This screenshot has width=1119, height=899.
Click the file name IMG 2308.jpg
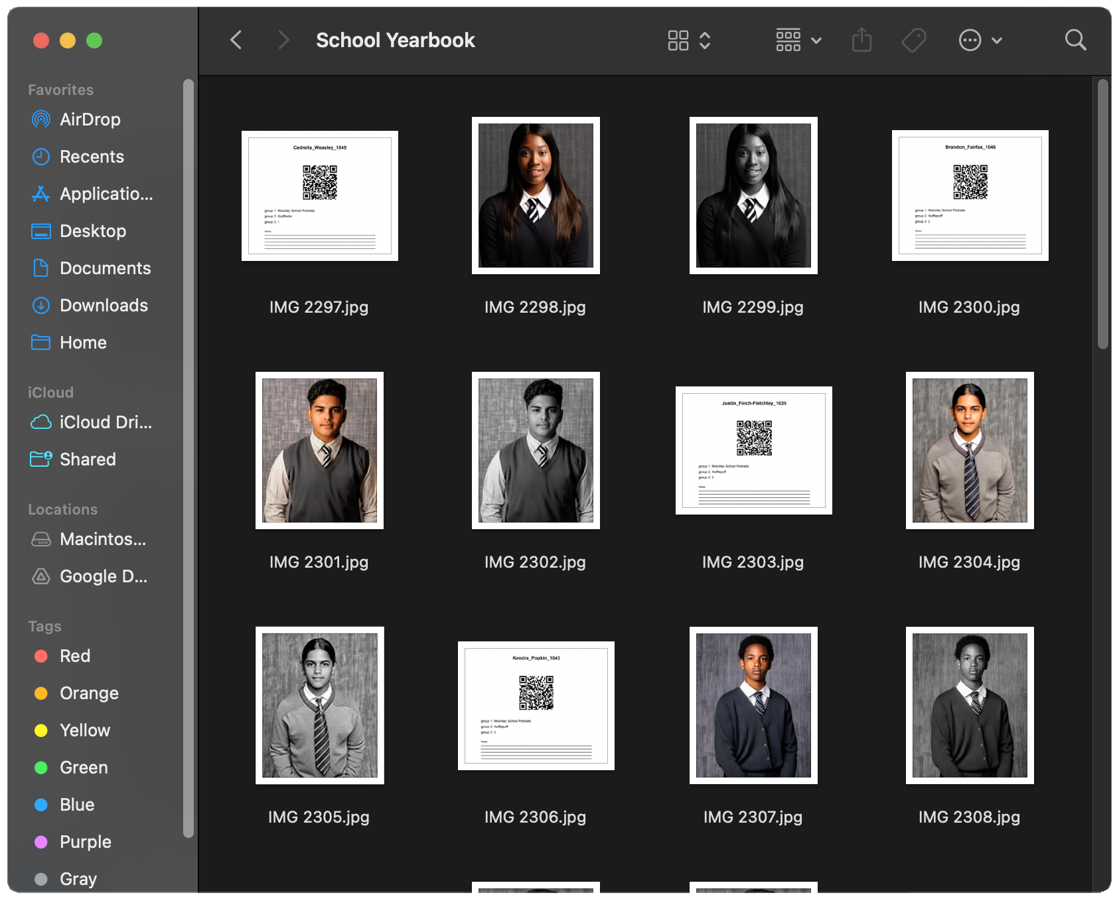tap(970, 817)
